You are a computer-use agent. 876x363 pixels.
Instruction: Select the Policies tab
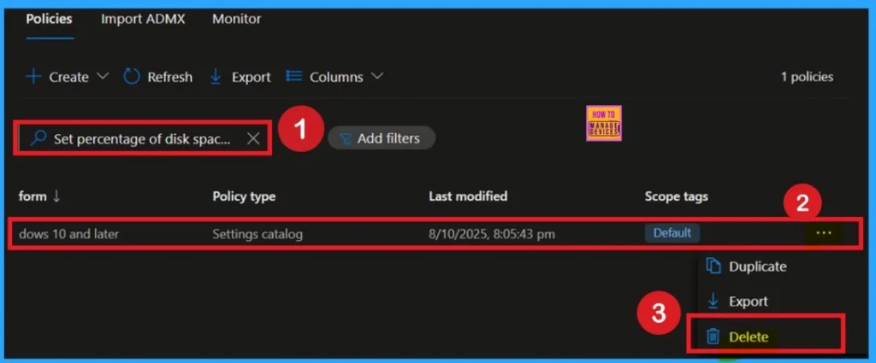49,19
